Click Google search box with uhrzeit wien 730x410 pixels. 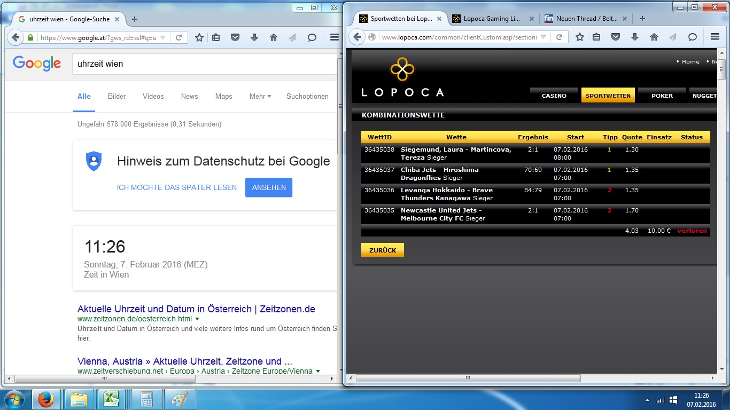pyautogui.click(x=206, y=64)
